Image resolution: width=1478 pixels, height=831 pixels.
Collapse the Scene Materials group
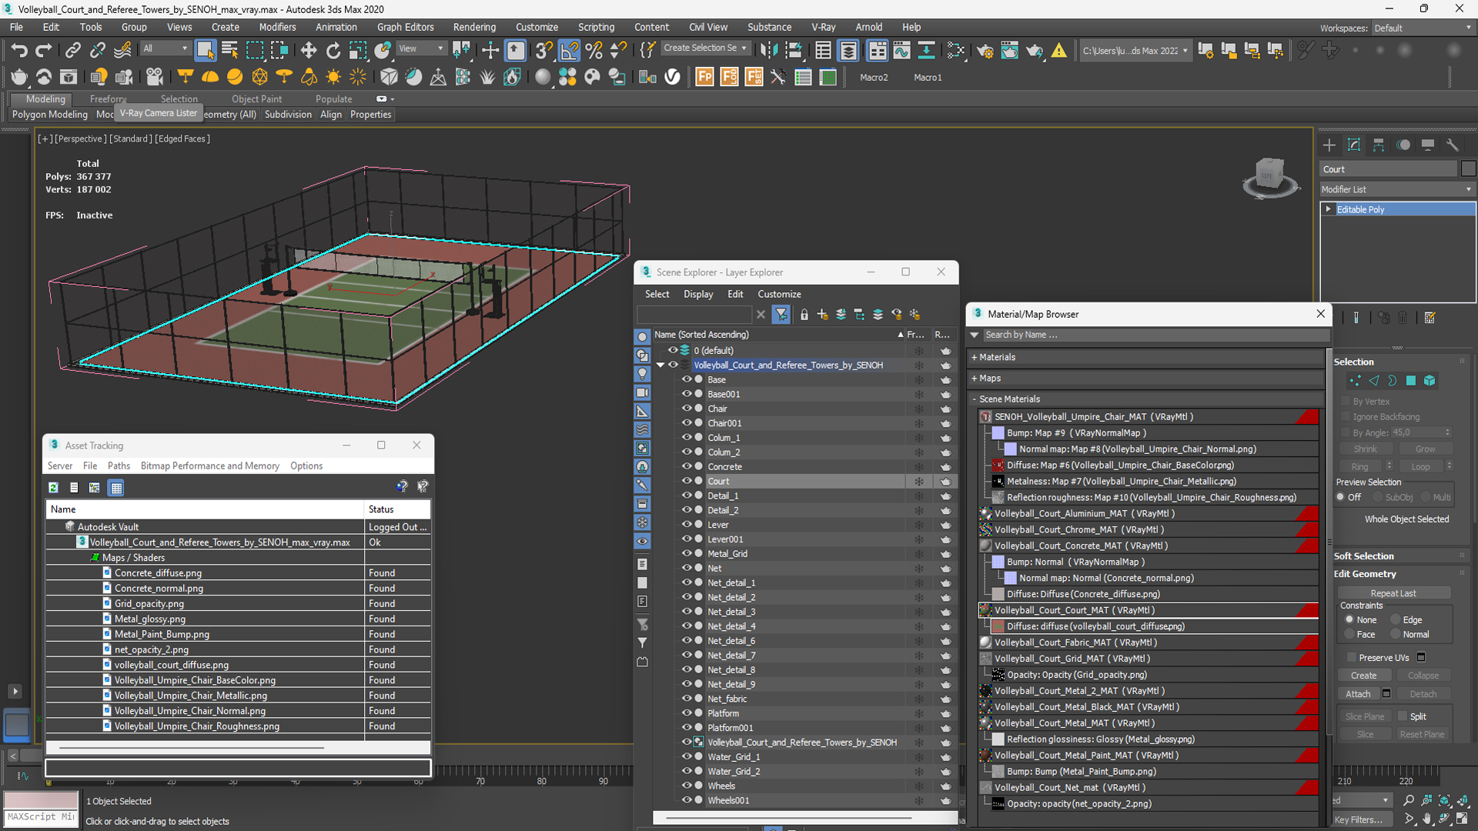tap(975, 399)
